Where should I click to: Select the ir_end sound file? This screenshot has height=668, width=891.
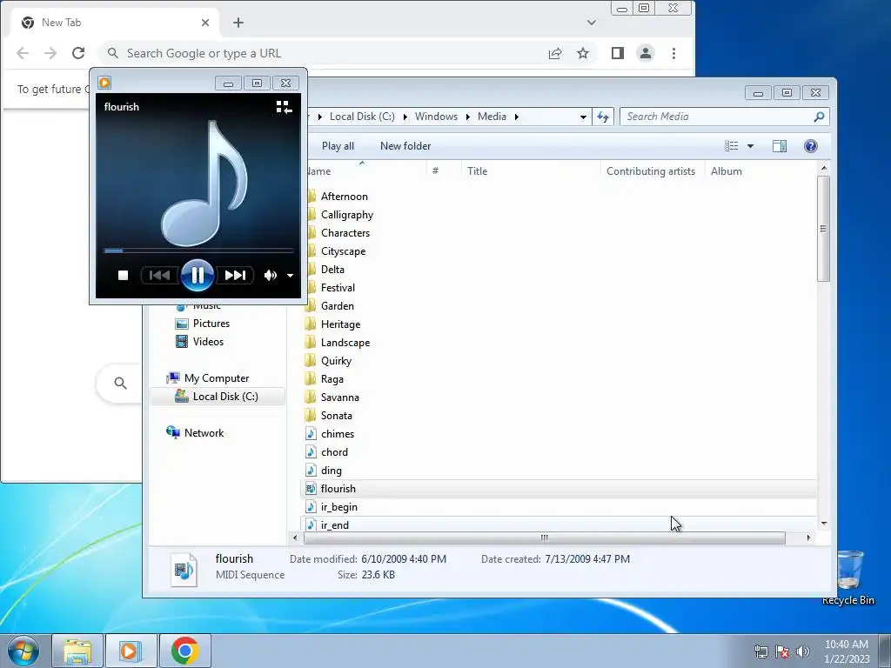335,524
